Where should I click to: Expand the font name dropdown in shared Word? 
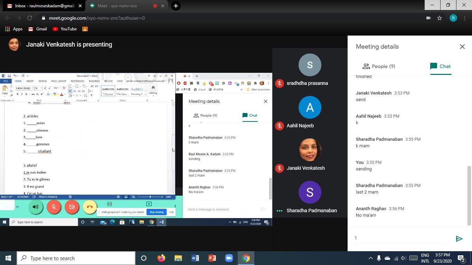click(32, 88)
